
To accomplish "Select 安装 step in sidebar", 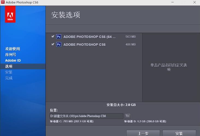I will (x=9, y=72).
